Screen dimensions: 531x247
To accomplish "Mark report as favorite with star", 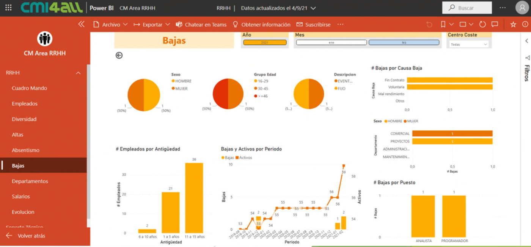I will point(513,24).
